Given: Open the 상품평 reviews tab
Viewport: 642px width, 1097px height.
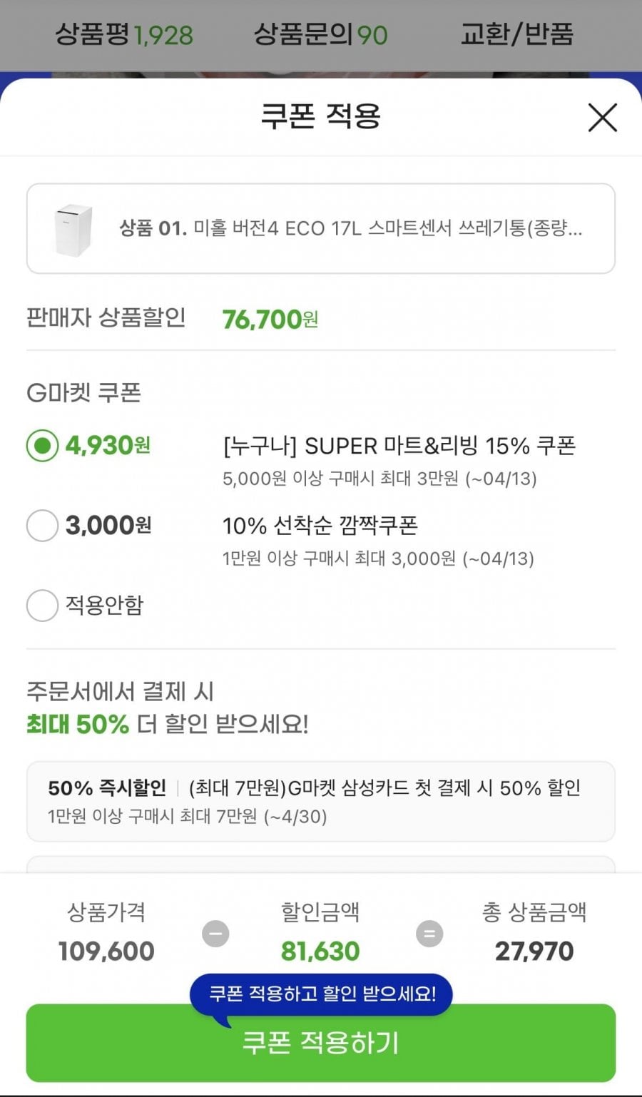Looking at the screenshot, I should pos(124,34).
